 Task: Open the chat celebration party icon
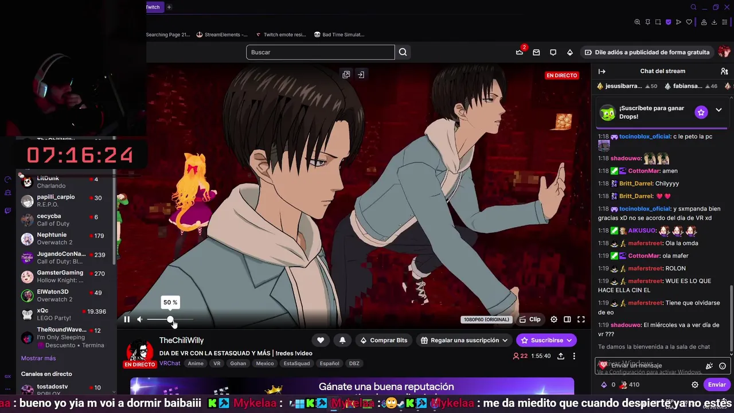[x=709, y=366]
